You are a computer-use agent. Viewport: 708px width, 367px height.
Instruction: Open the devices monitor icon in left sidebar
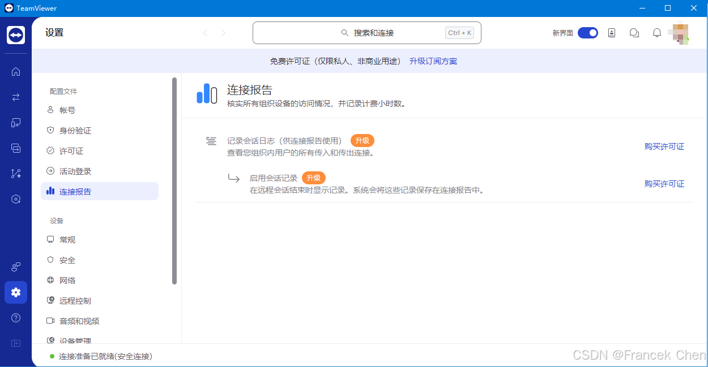(x=16, y=123)
